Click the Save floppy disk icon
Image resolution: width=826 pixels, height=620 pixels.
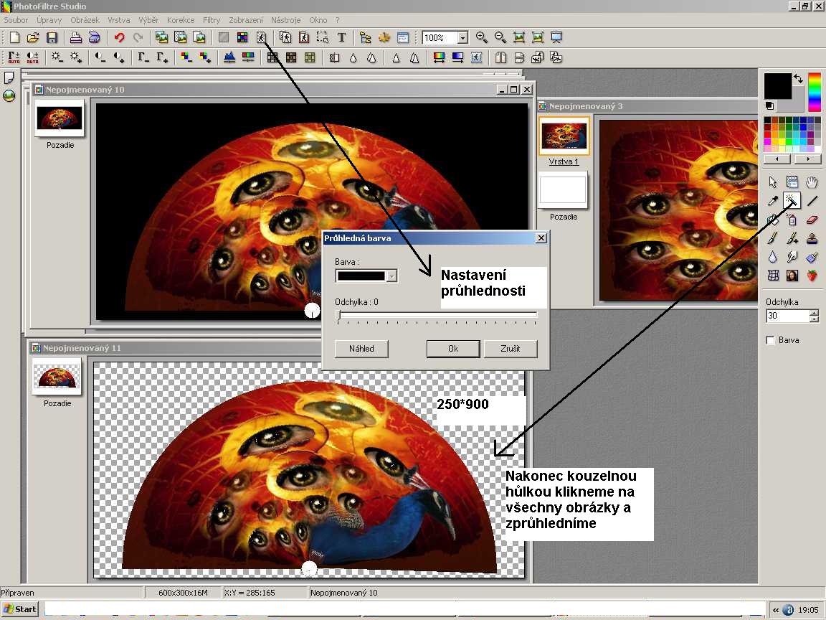pyautogui.click(x=52, y=37)
